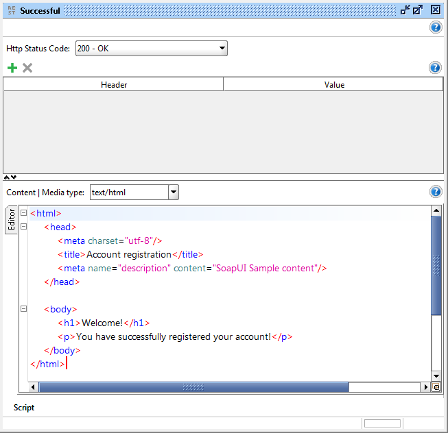The width and height of the screenshot is (448, 433).
Task: Click the green plus to add a header
Action: (x=12, y=68)
